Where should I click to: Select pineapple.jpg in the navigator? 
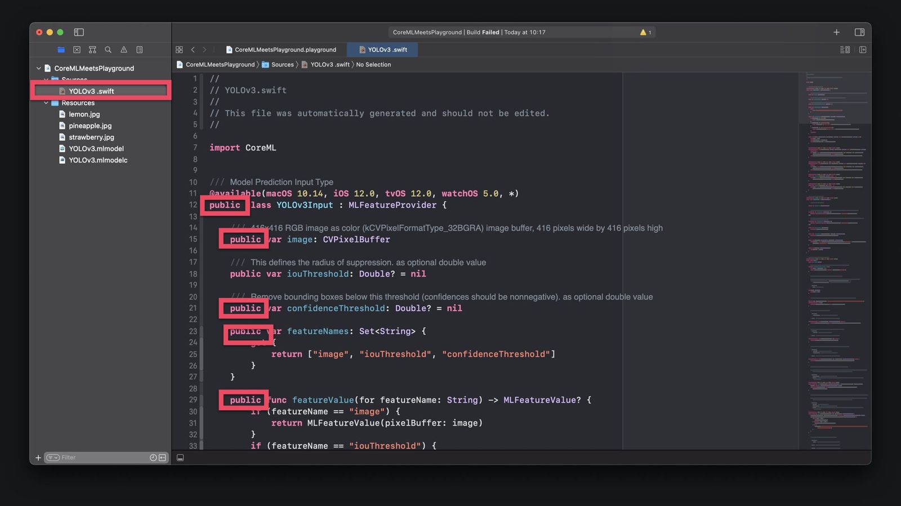[x=90, y=126]
